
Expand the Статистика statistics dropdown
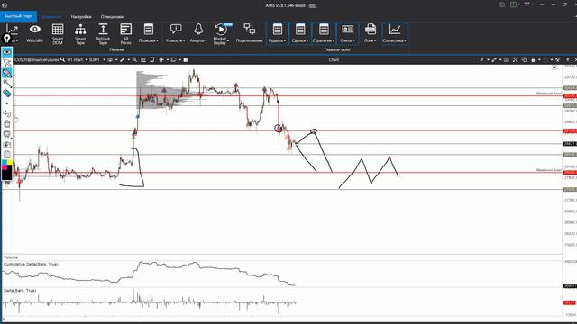click(395, 34)
